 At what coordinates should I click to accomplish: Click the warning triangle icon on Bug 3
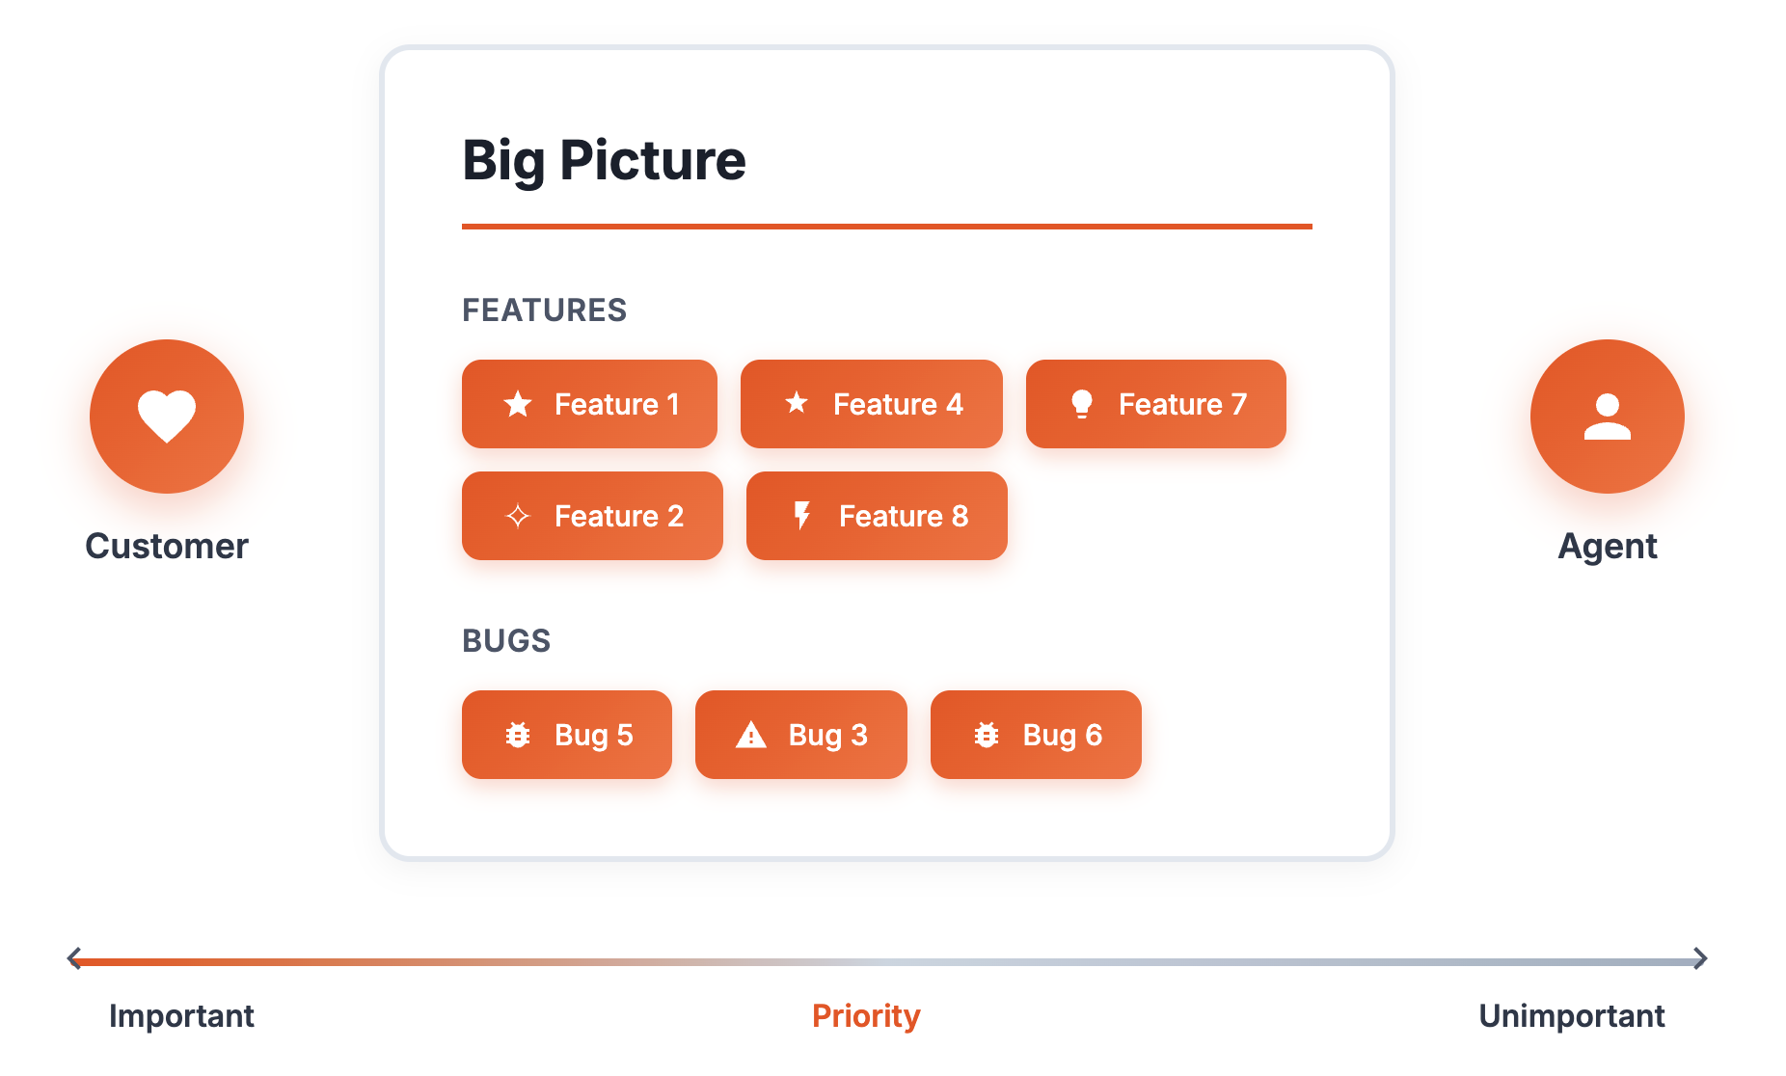(x=750, y=735)
